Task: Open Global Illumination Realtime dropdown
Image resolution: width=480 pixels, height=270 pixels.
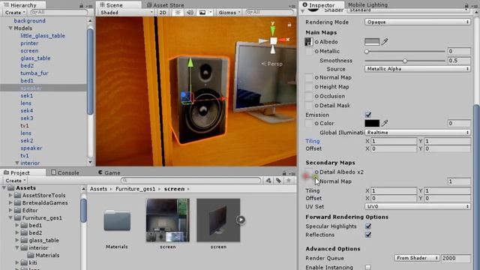Action: (418, 132)
